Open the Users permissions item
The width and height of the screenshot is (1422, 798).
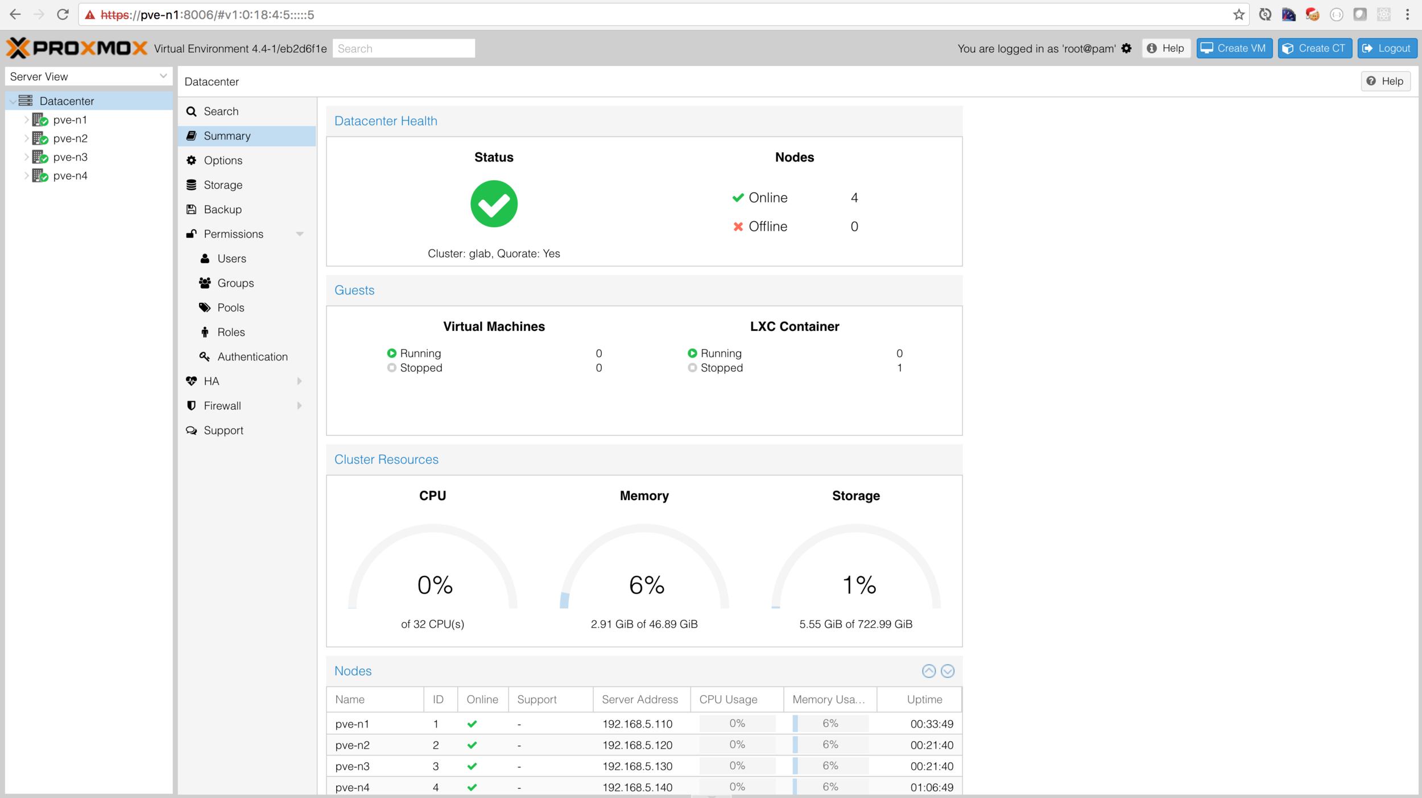(247, 259)
